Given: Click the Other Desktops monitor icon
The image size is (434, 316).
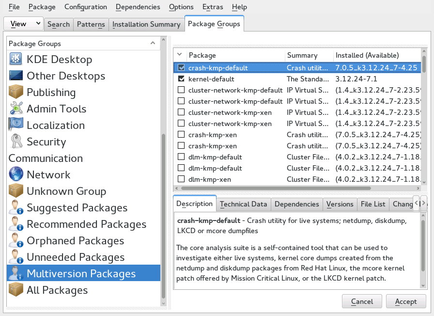Looking at the screenshot, I should coord(16,75).
